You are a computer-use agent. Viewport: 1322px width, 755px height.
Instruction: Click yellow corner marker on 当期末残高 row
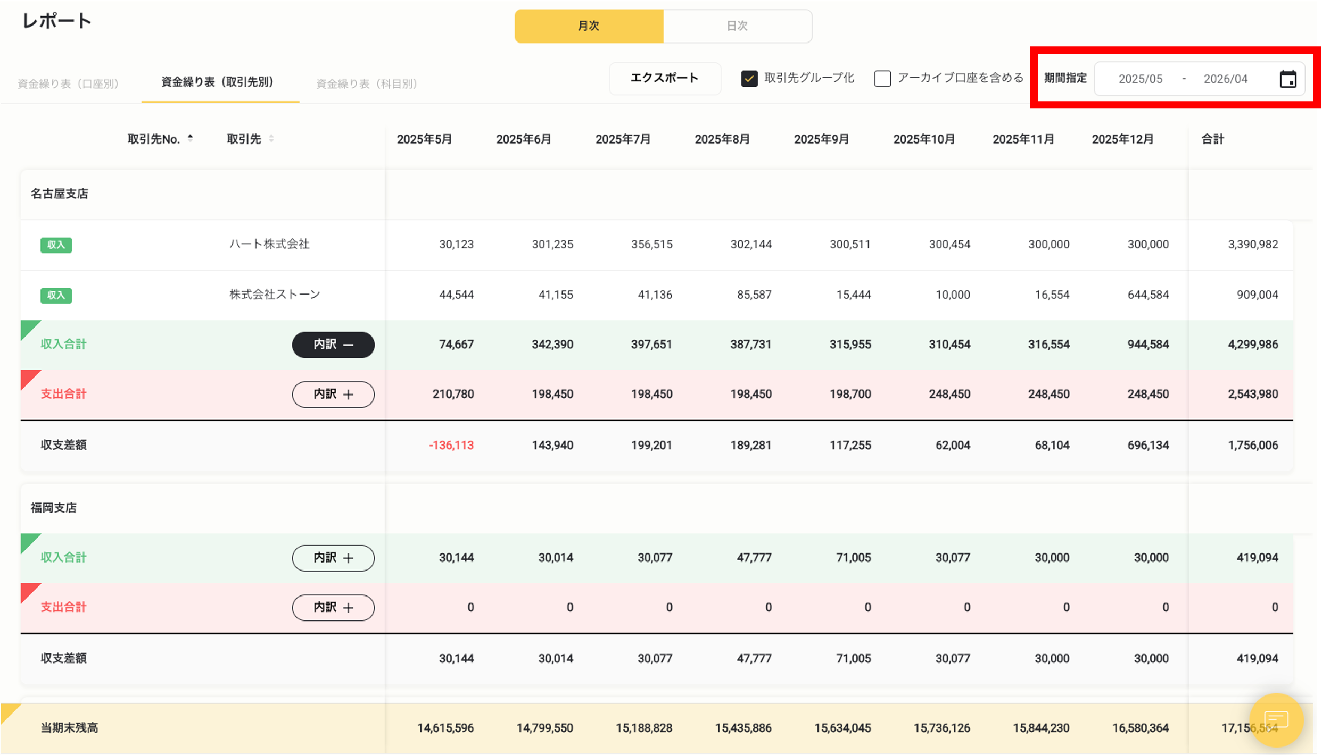tap(9, 712)
